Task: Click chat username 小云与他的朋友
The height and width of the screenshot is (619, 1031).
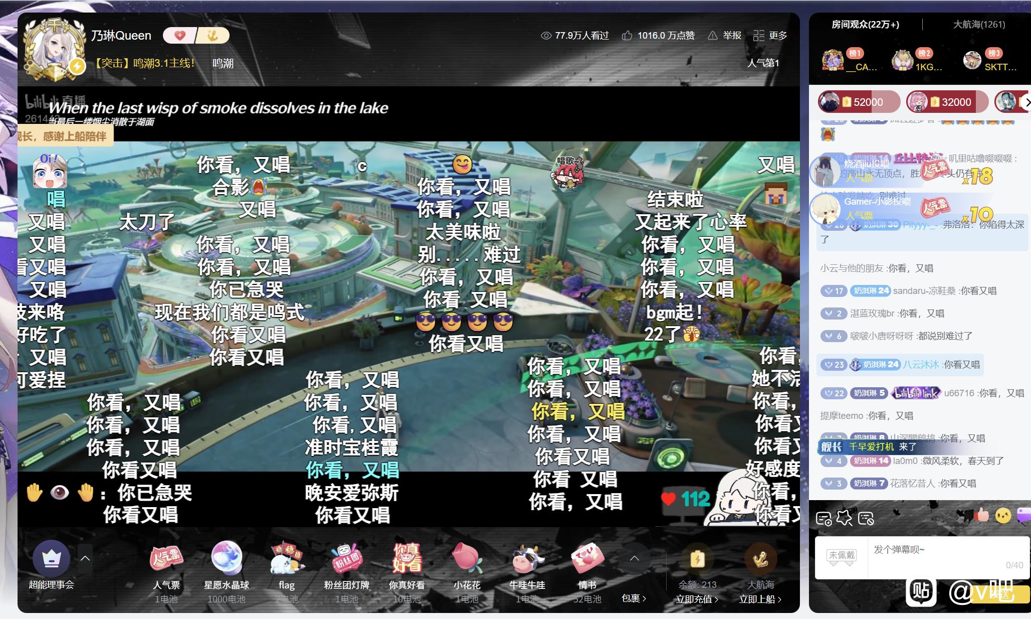Action: (852, 268)
